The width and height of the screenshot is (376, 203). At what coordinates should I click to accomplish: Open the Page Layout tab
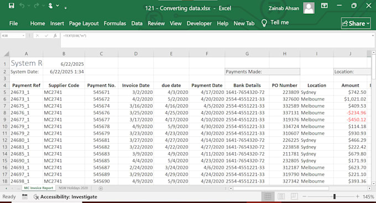(x=83, y=23)
